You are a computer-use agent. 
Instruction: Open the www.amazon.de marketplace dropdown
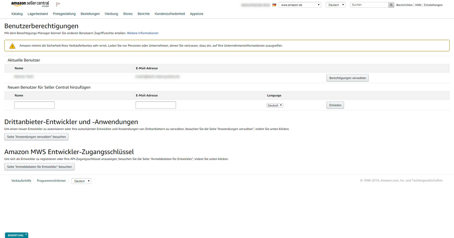tap(300, 5)
